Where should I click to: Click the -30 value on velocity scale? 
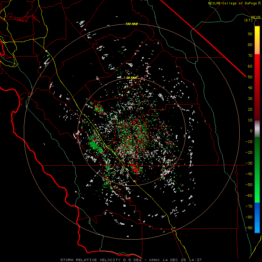[249, 163]
